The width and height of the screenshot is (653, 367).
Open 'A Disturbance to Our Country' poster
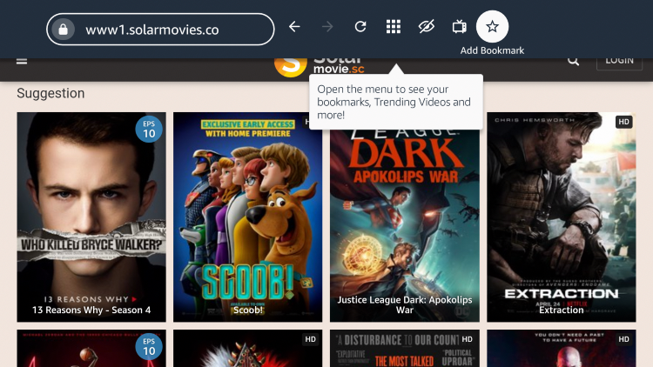(404, 348)
